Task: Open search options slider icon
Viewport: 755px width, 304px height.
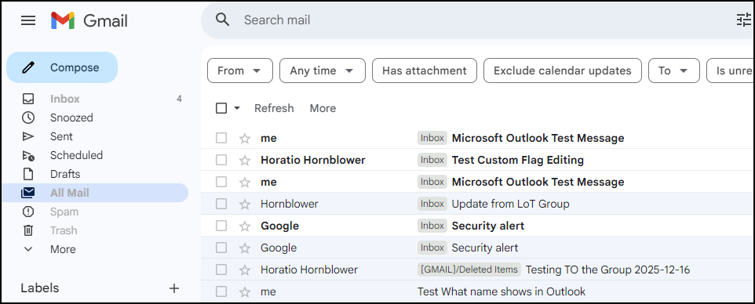Action: (743, 20)
